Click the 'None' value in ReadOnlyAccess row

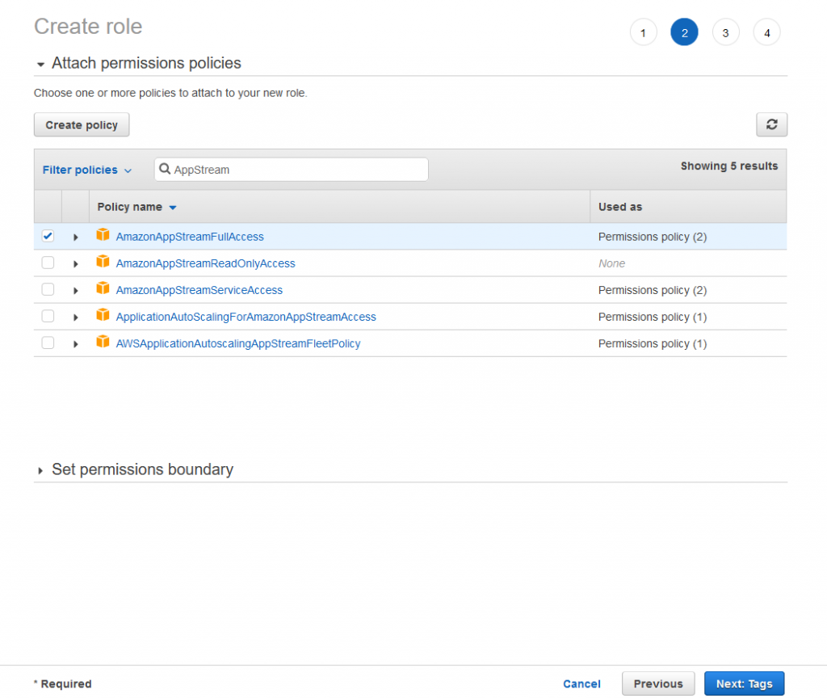[x=612, y=263]
